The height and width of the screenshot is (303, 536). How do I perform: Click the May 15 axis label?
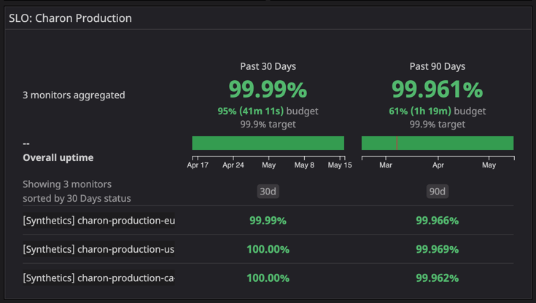(340, 165)
